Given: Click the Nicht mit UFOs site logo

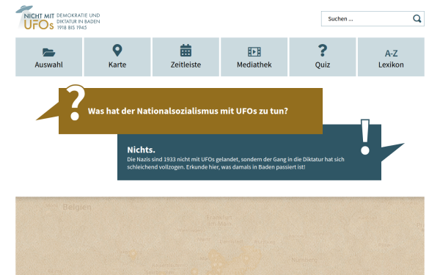Looking at the screenshot, I should (57, 18).
